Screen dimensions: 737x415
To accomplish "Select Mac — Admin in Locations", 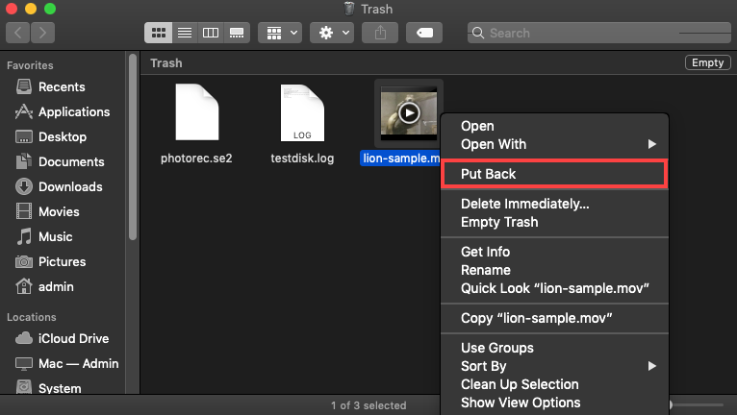I will (x=79, y=363).
